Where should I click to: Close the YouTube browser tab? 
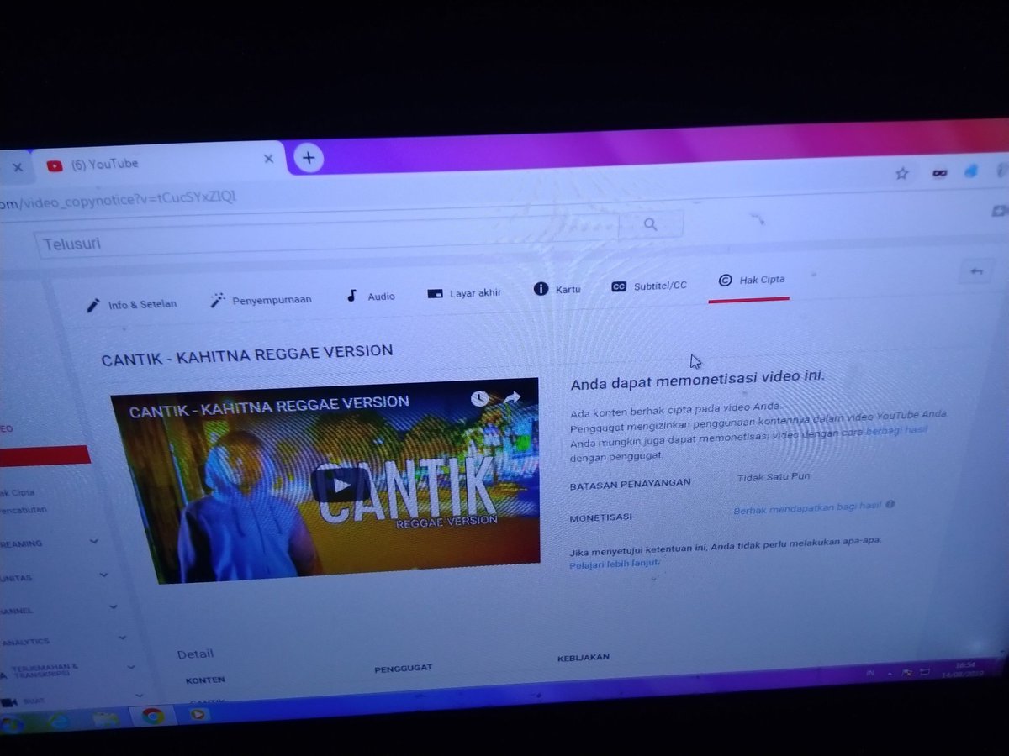(x=269, y=159)
